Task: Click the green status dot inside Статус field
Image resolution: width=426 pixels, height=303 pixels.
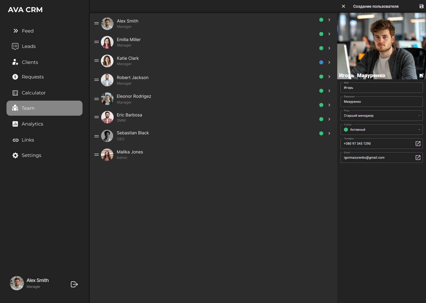Action: coord(346,130)
